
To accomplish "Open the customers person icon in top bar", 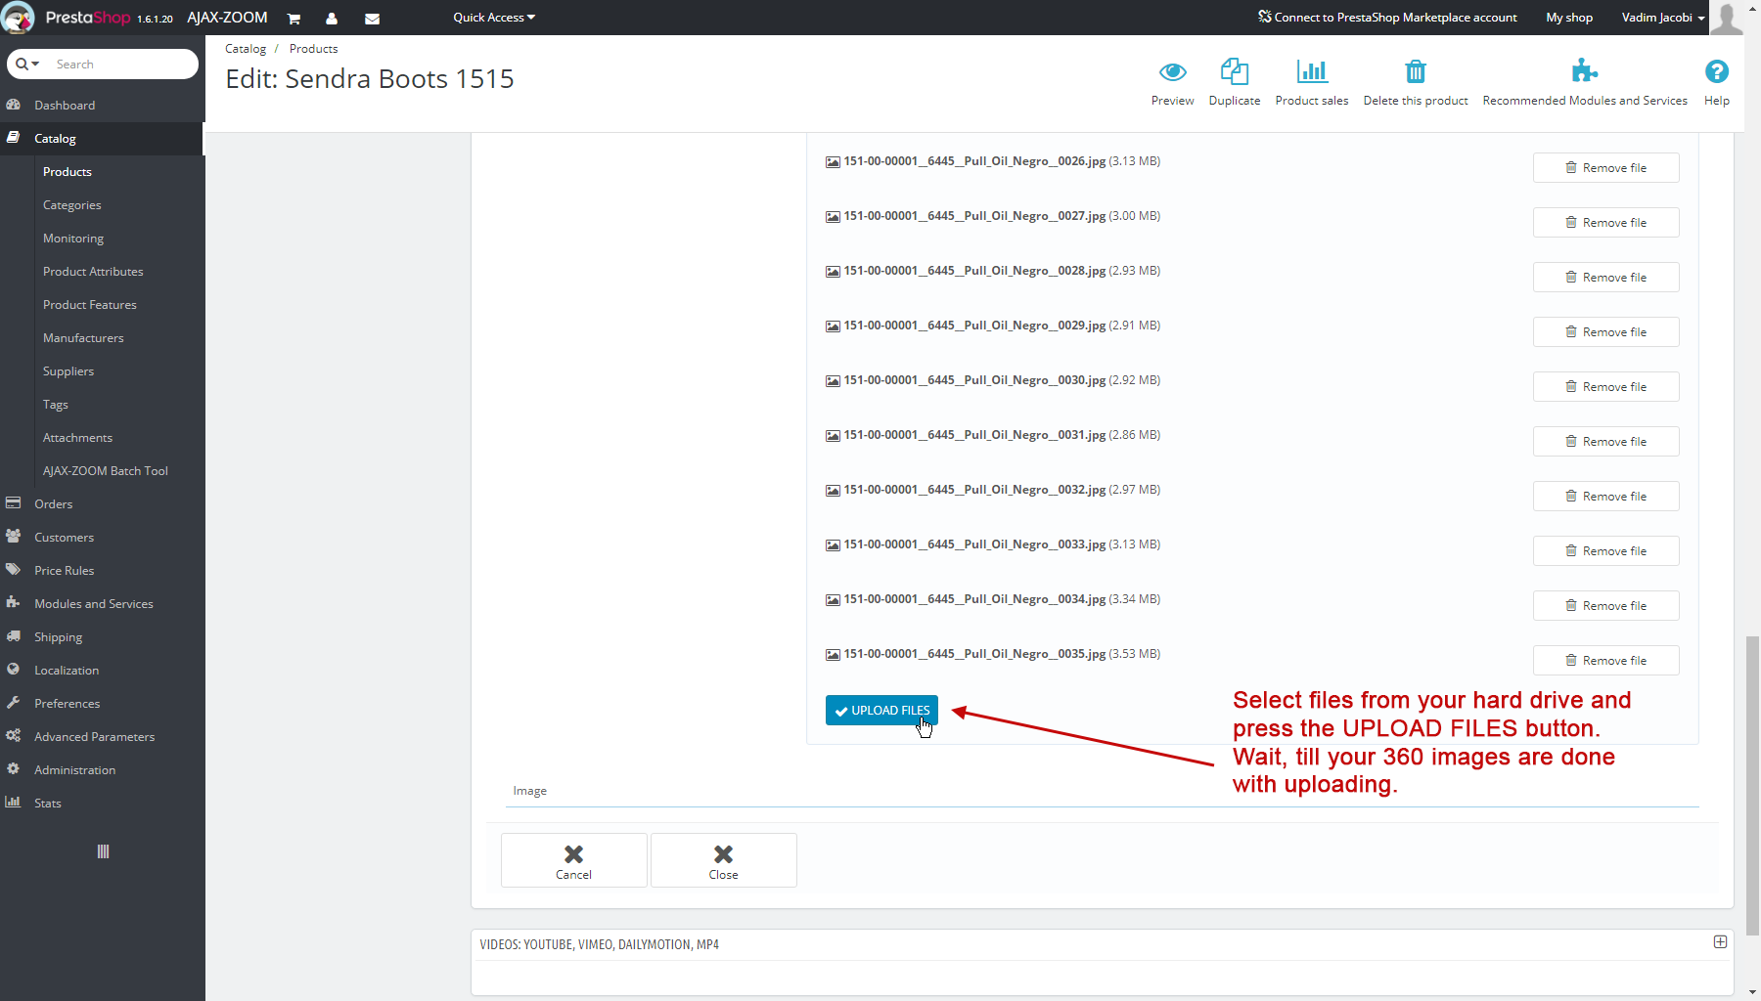I will [x=332, y=19].
